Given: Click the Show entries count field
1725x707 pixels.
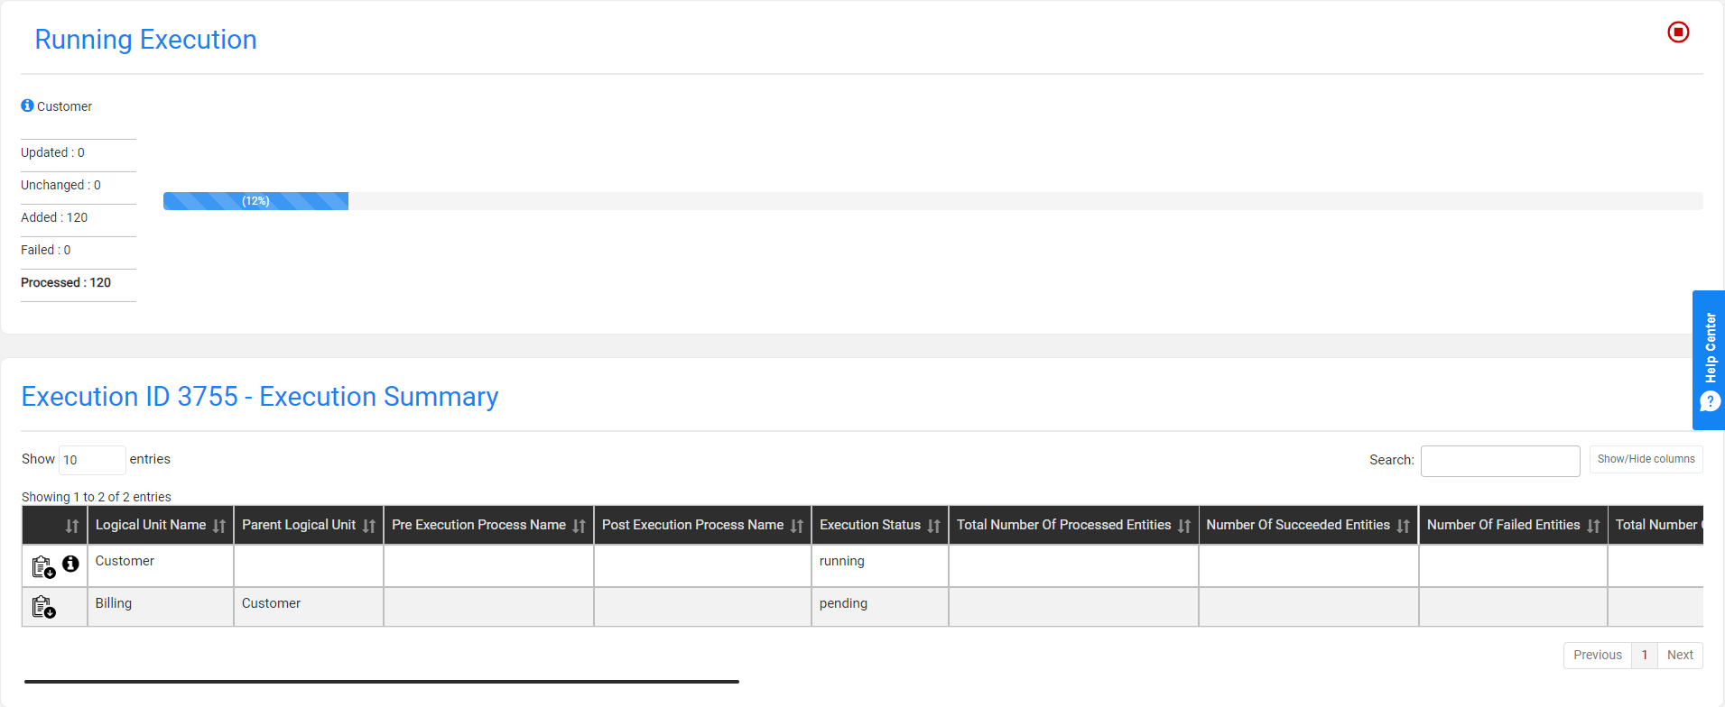Looking at the screenshot, I should point(91,460).
